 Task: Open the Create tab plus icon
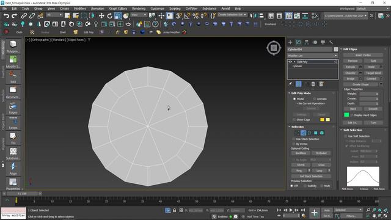290,42
